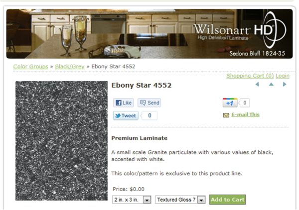Click the previous product left arrow

pos(257,84)
